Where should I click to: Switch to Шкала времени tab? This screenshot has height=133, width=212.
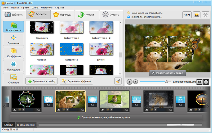pos(26,125)
